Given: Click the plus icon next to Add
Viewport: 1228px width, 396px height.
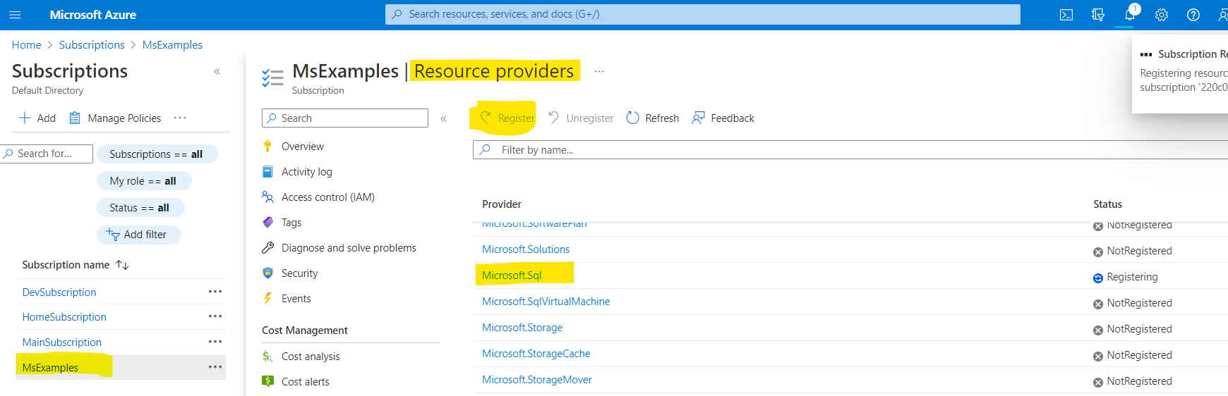Looking at the screenshot, I should point(25,118).
